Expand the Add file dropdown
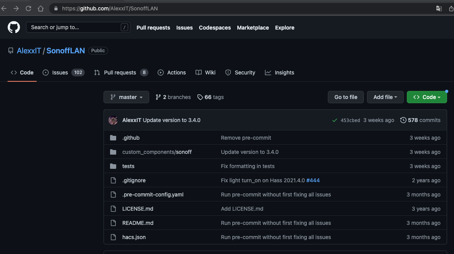The image size is (454, 254). [385, 97]
